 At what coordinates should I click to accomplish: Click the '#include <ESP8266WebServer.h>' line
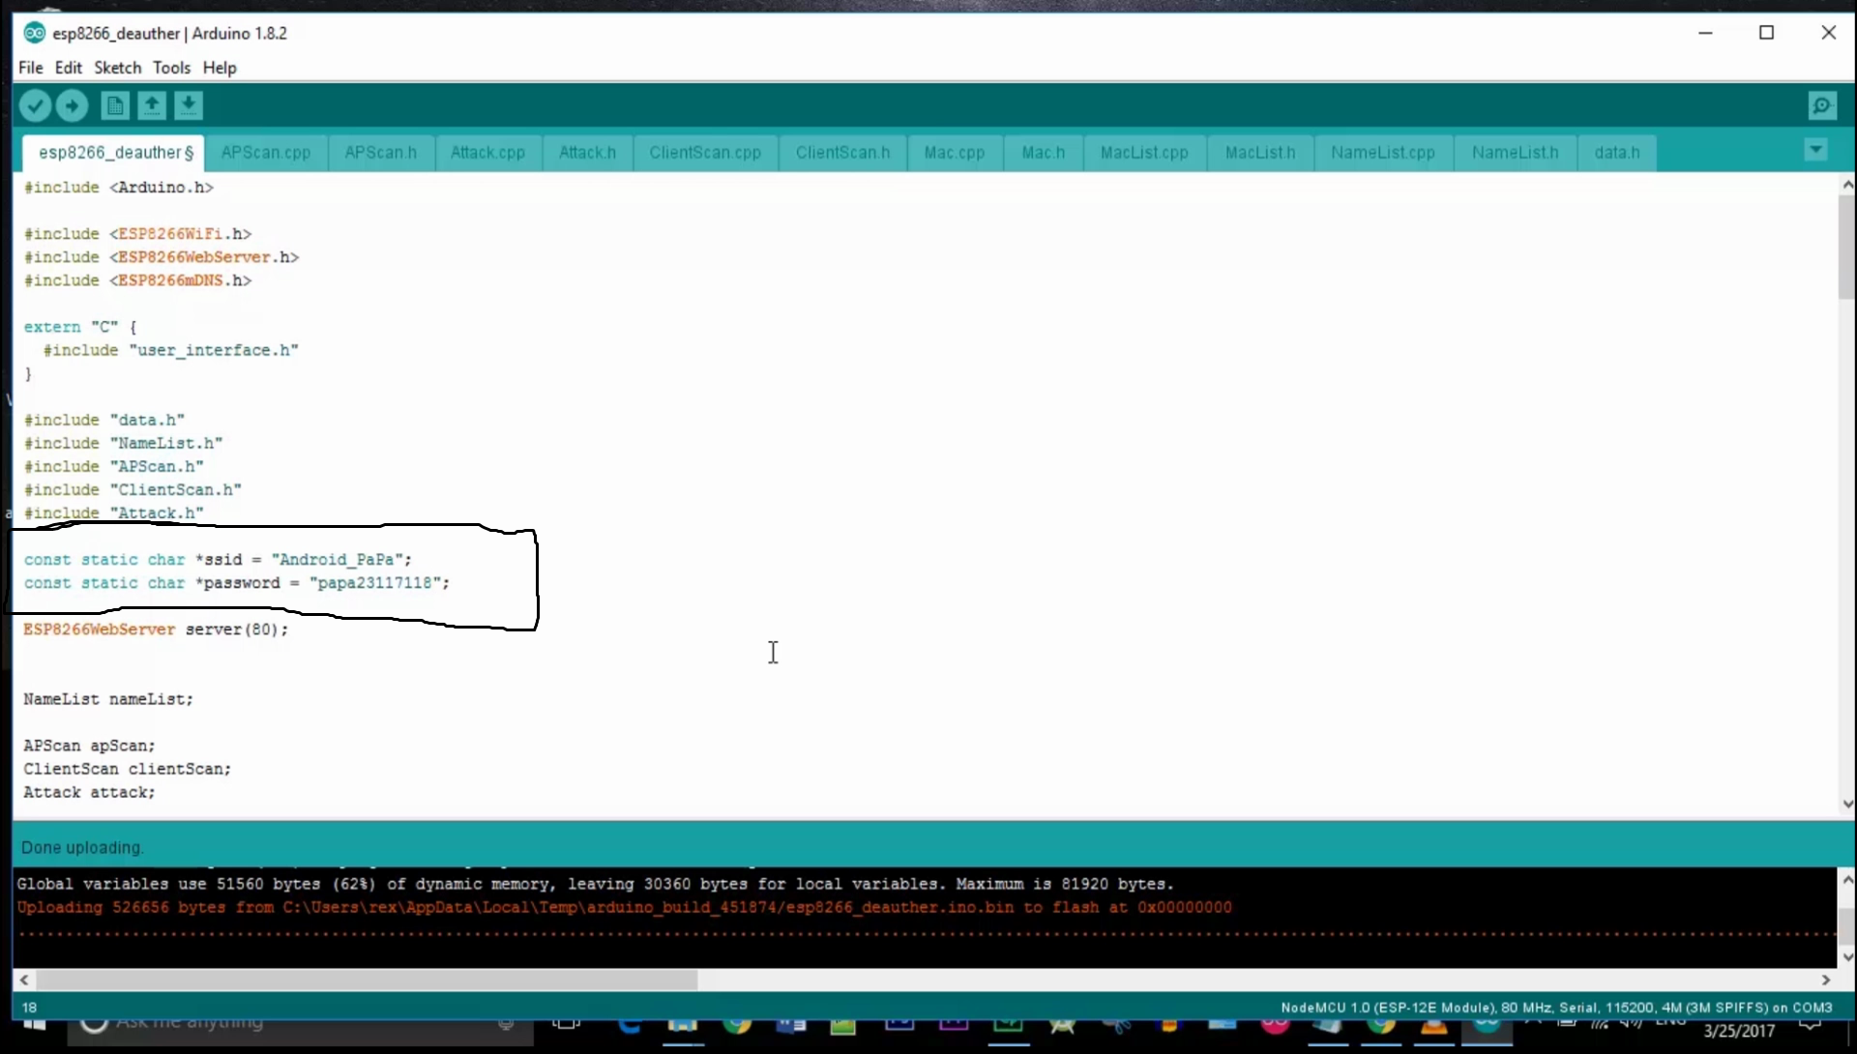(162, 257)
